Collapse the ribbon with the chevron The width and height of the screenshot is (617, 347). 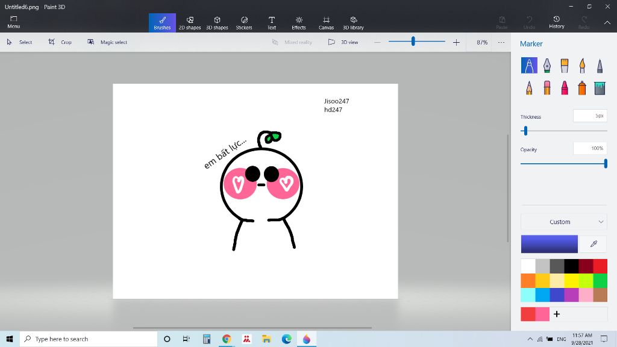click(607, 23)
